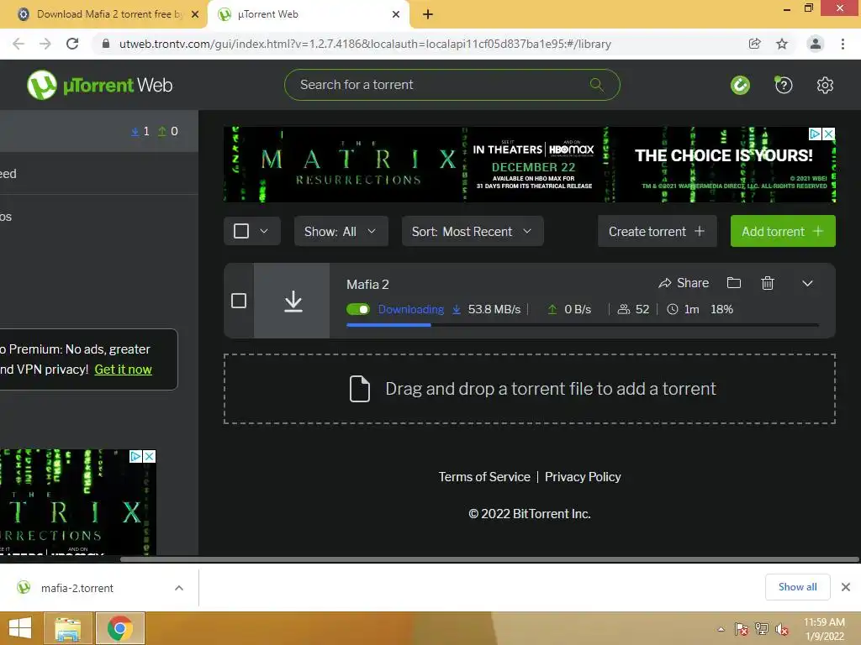Open the Sort: Most Recent dropdown
The width and height of the screenshot is (861, 645).
coord(473,232)
